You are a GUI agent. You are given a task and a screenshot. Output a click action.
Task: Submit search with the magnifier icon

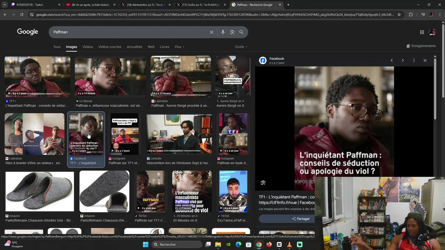[241, 32]
